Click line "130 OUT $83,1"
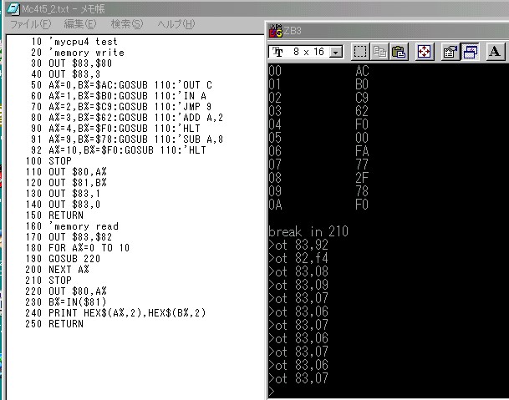Viewport: 509px width, 400px height. point(63,194)
